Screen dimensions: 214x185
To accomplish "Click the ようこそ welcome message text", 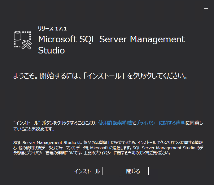I will coord(100,76).
